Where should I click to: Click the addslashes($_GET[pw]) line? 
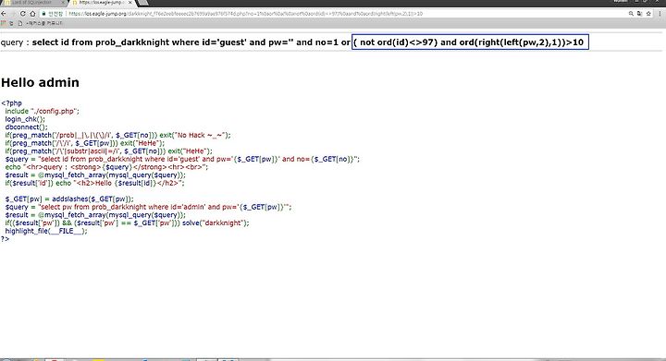[x=69, y=199]
